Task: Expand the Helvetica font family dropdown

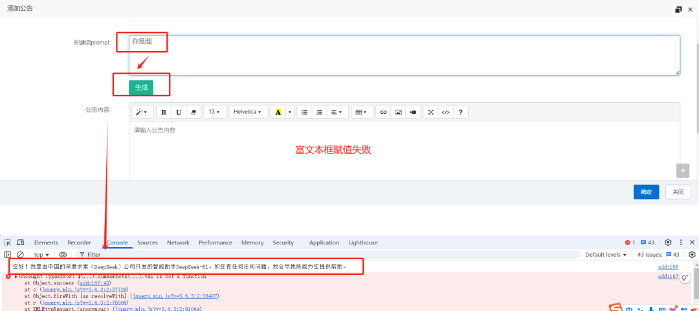Action: point(249,112)
